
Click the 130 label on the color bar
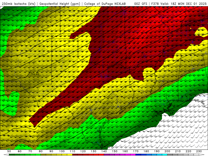click(x=94, y=151)
